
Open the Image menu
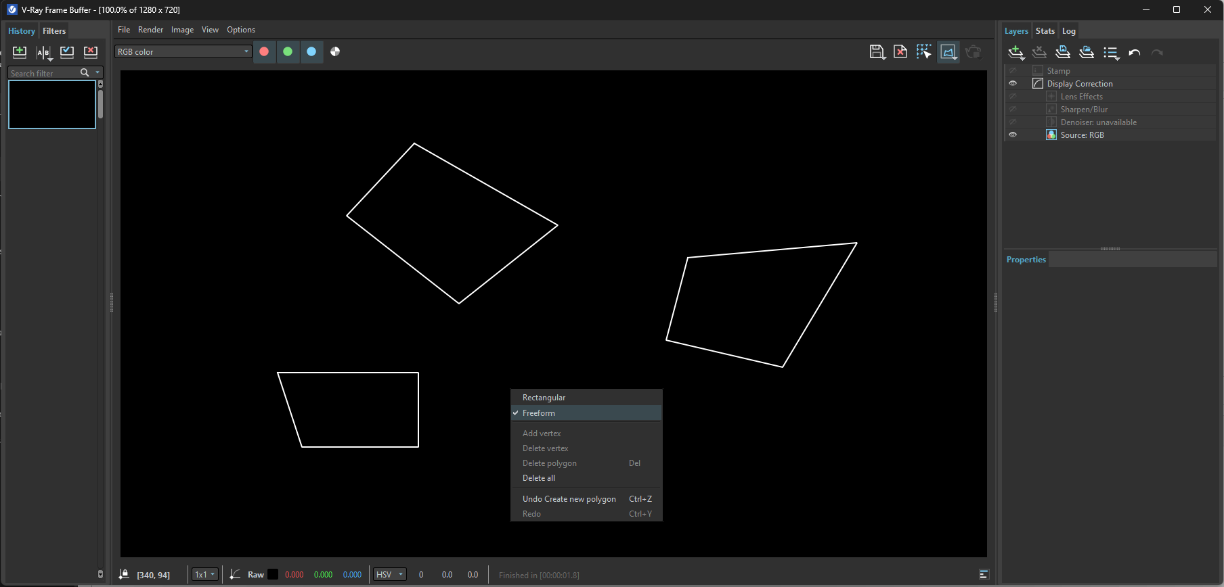pos(182,30)
